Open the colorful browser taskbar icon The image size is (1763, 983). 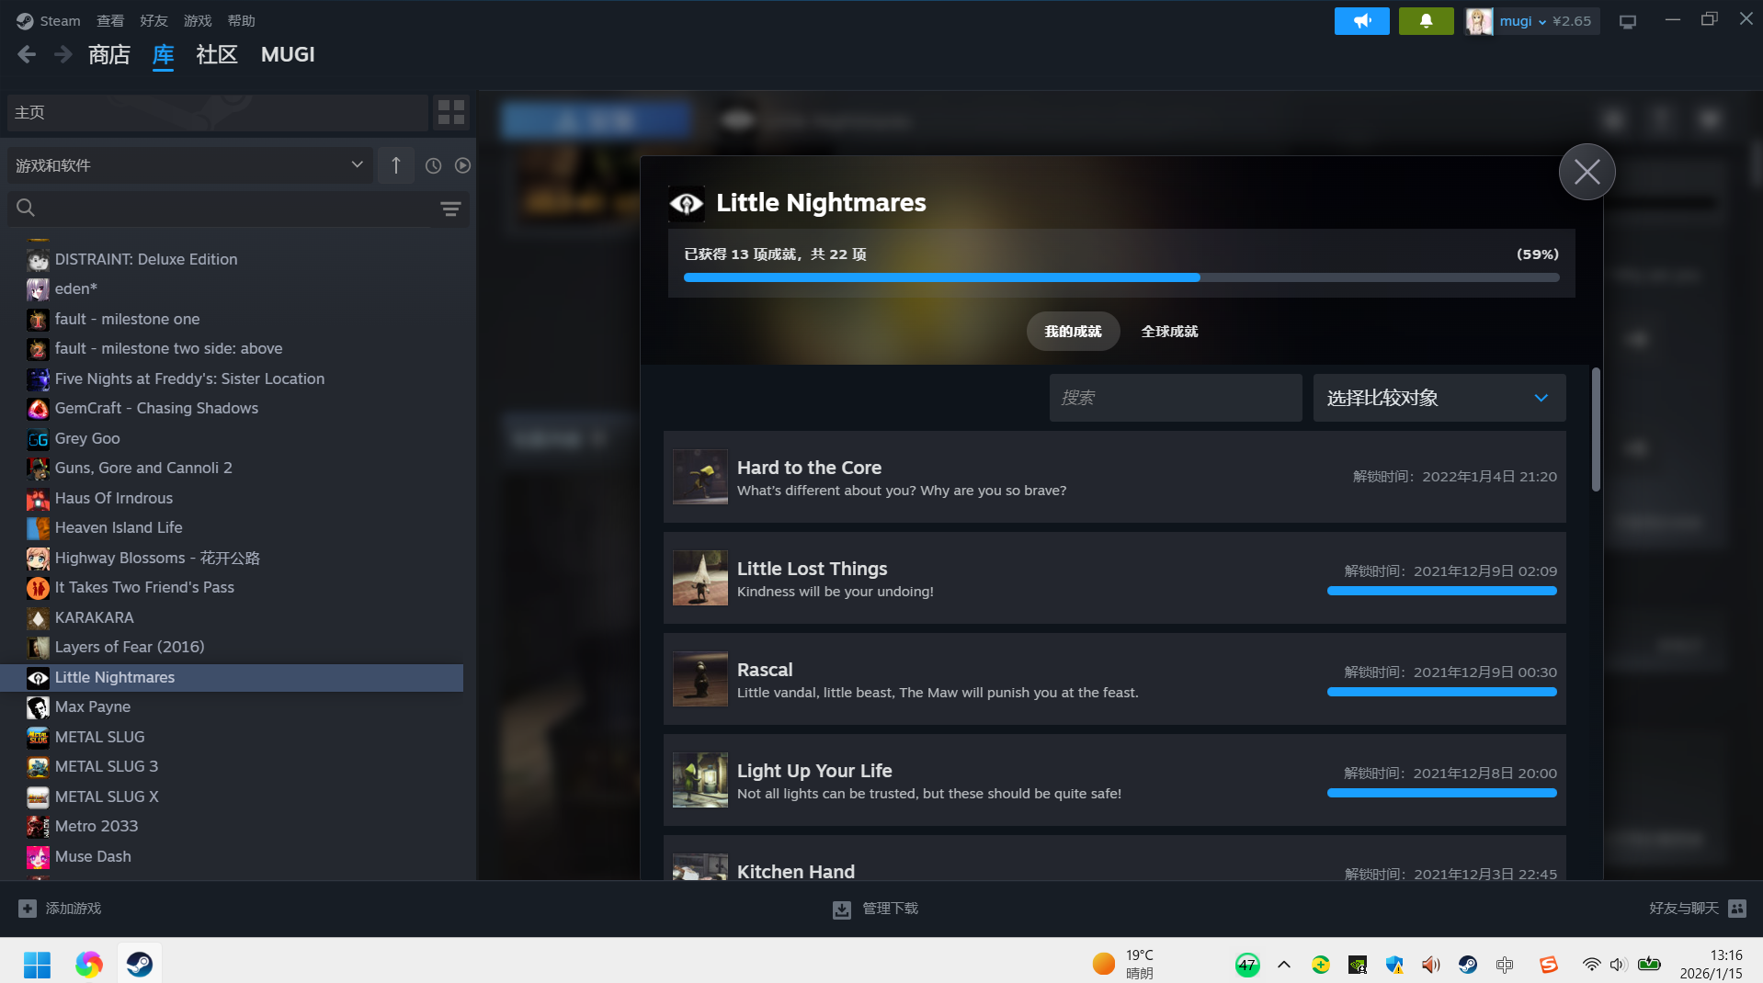click(x=89, y=965)
